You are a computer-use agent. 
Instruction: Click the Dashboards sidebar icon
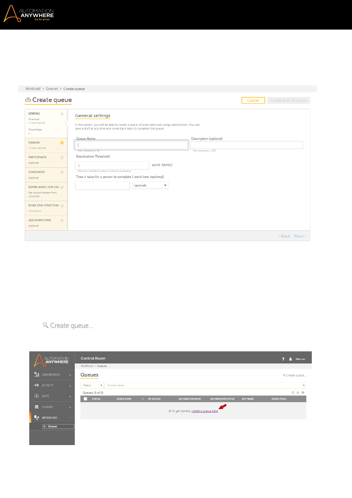point(37,374)
